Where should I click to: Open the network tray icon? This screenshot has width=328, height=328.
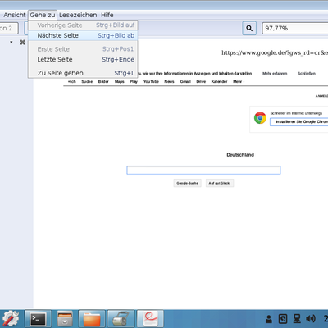pos(297,319)
